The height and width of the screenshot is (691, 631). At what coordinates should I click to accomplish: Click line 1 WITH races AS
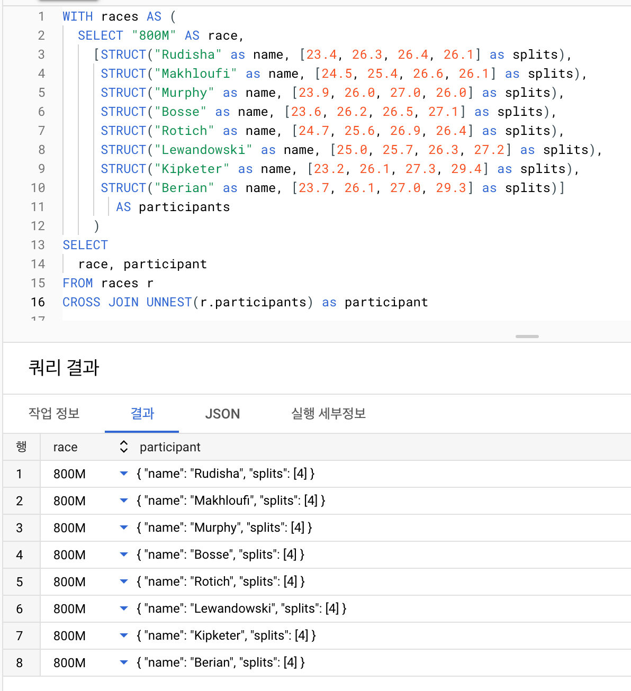tap(119, 17)
